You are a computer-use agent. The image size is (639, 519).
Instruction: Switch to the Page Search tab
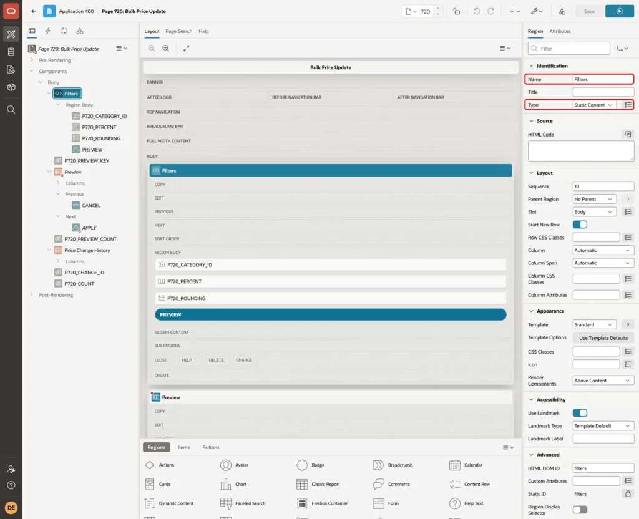pyautogui.click(x=178, y=31)
